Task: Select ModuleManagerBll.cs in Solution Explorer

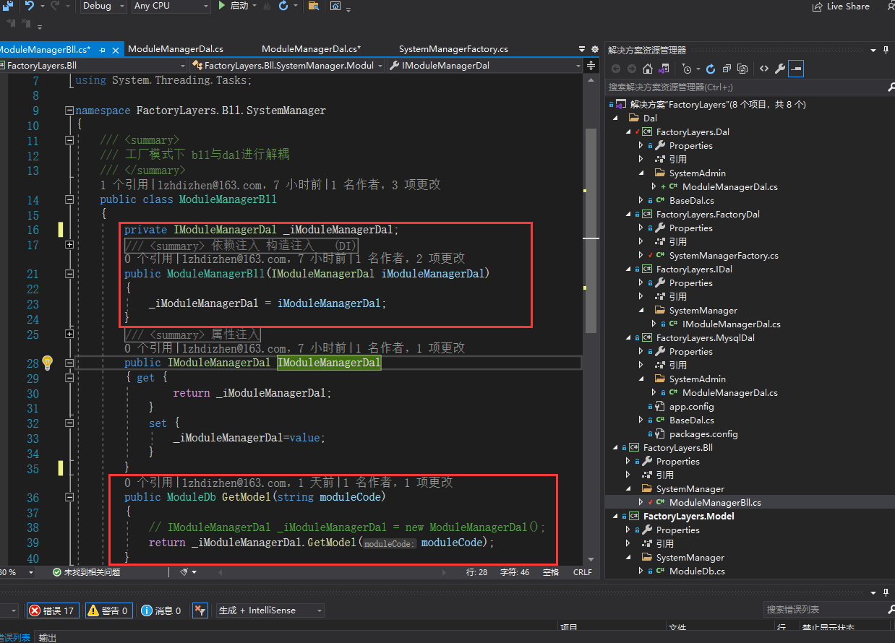Action: click(x=715, y=502)
